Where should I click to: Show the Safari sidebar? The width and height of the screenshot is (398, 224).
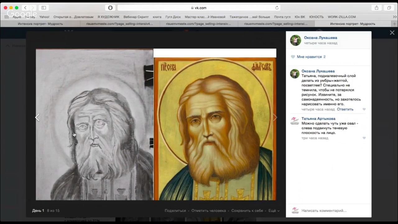[44, 8]
